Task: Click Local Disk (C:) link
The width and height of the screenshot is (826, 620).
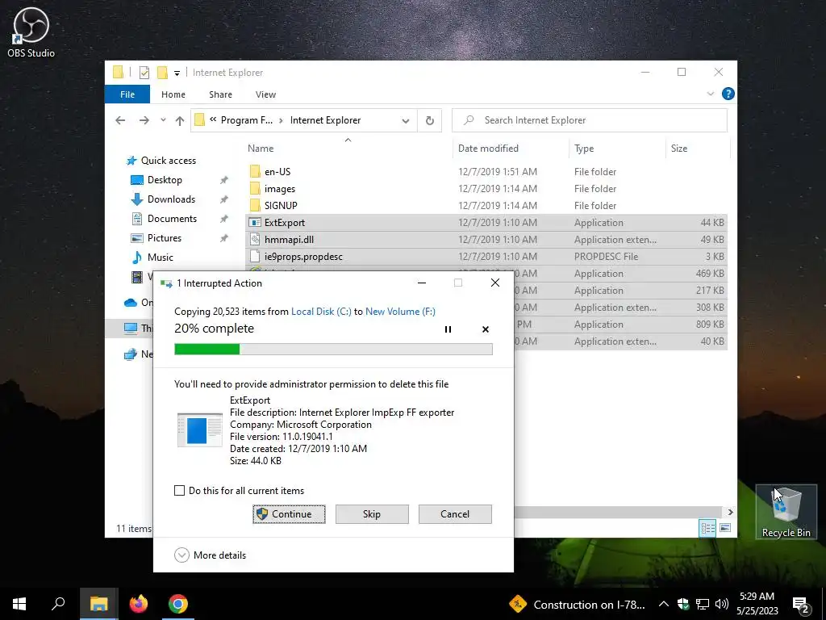Action: point(321,312)
